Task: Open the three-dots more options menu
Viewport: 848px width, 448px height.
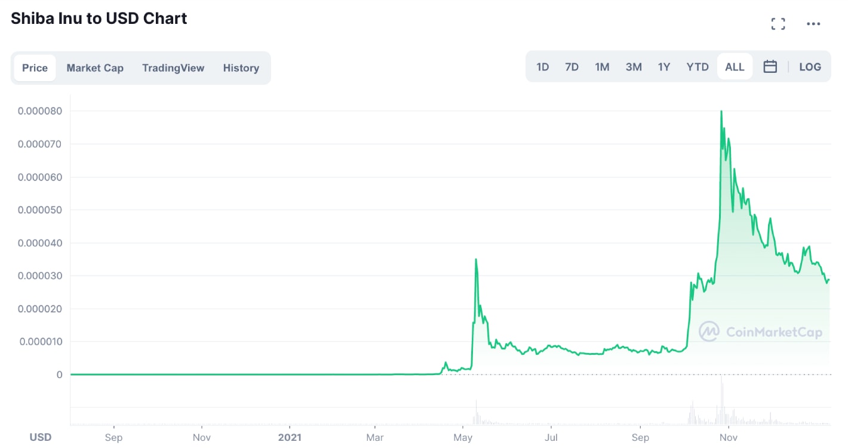Action: click(x=813, y=24)
